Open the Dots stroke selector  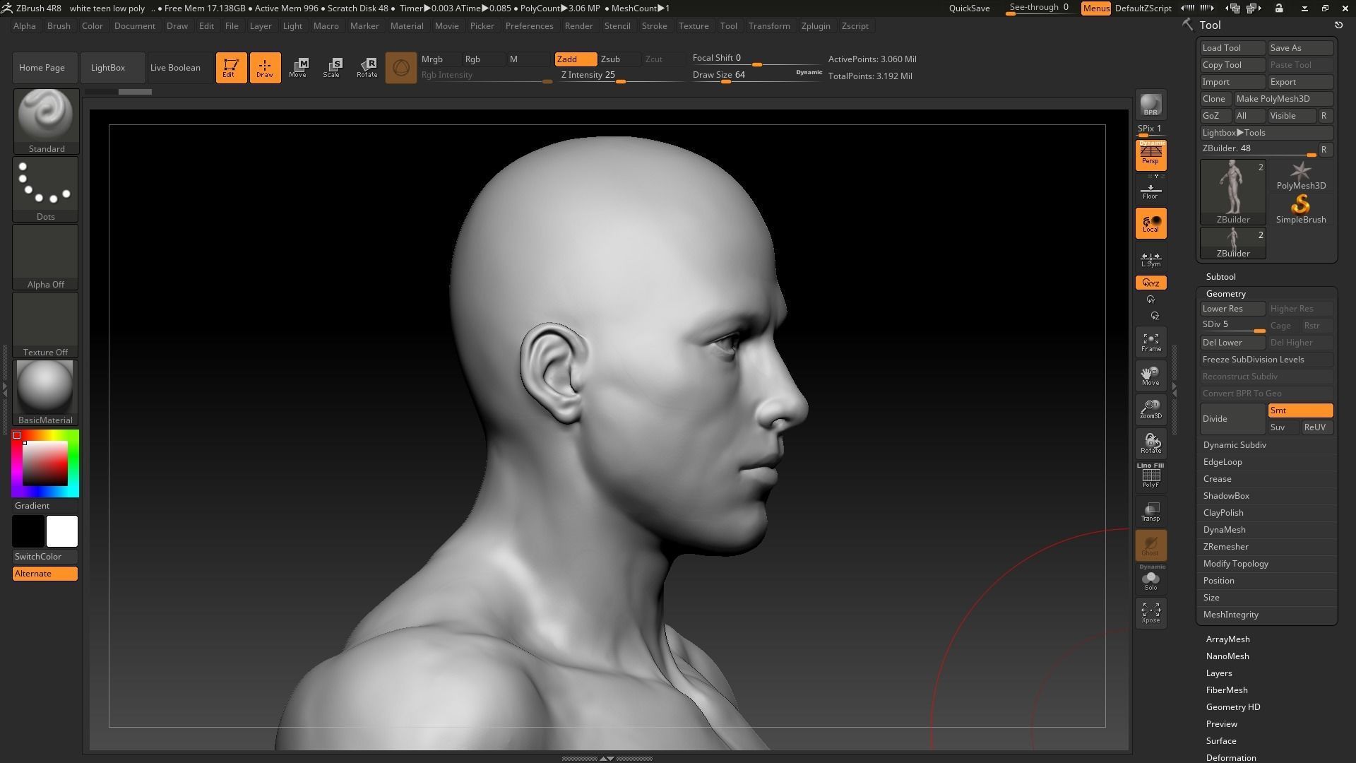coord(46,189)
